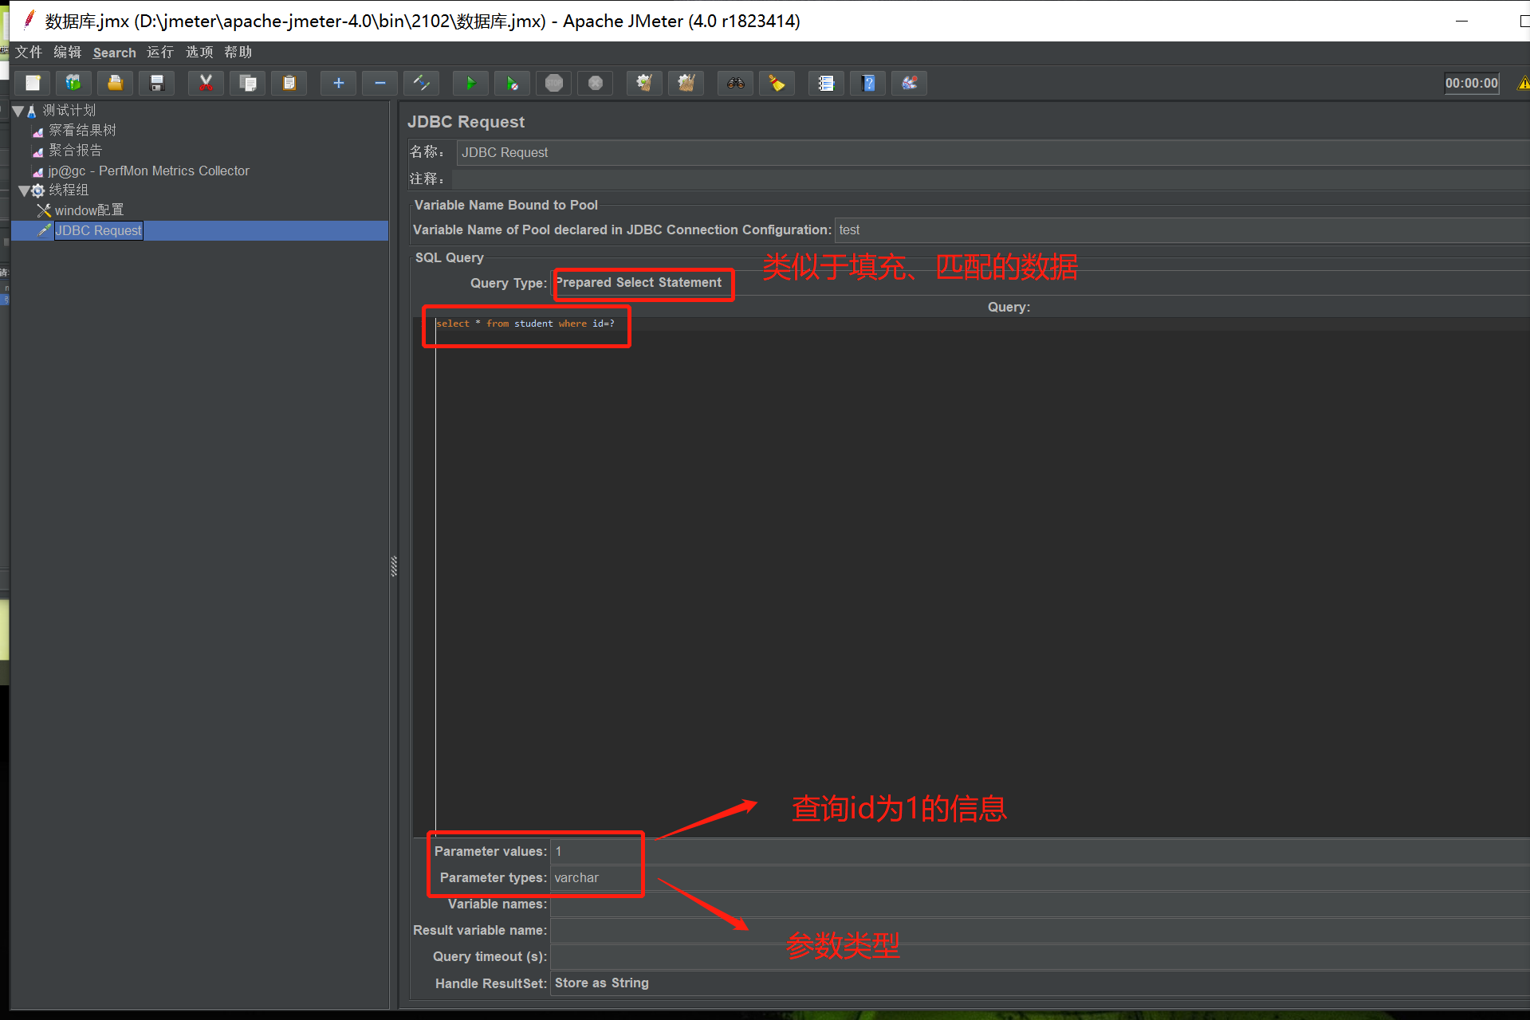Click the Help question mark icon
This screenshot has height=1020, width=1530.
[868, 83]
